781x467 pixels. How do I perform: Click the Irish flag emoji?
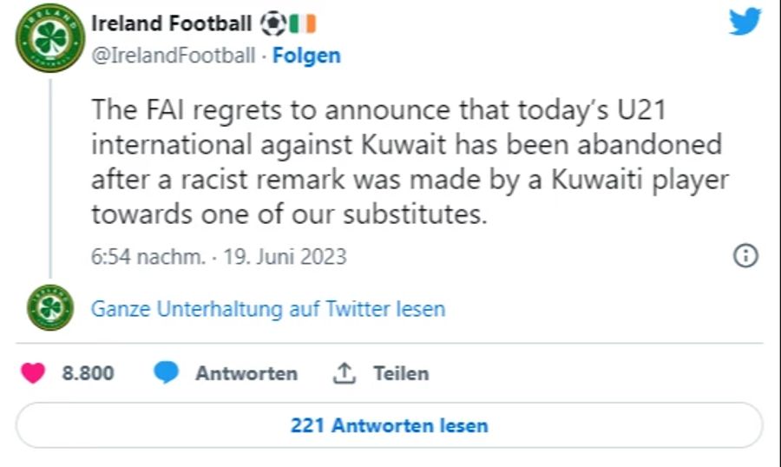coord(303,23)
